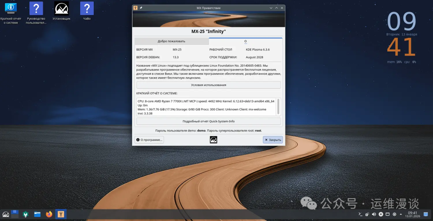Screen dimensions: 433x221
Task: Open Условия использования
Action: pos(208,85)
